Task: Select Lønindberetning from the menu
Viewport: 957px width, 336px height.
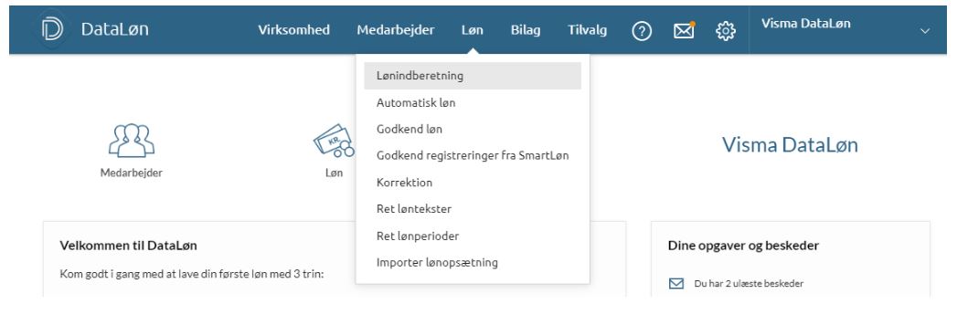Action: click(x=473, y=76)
